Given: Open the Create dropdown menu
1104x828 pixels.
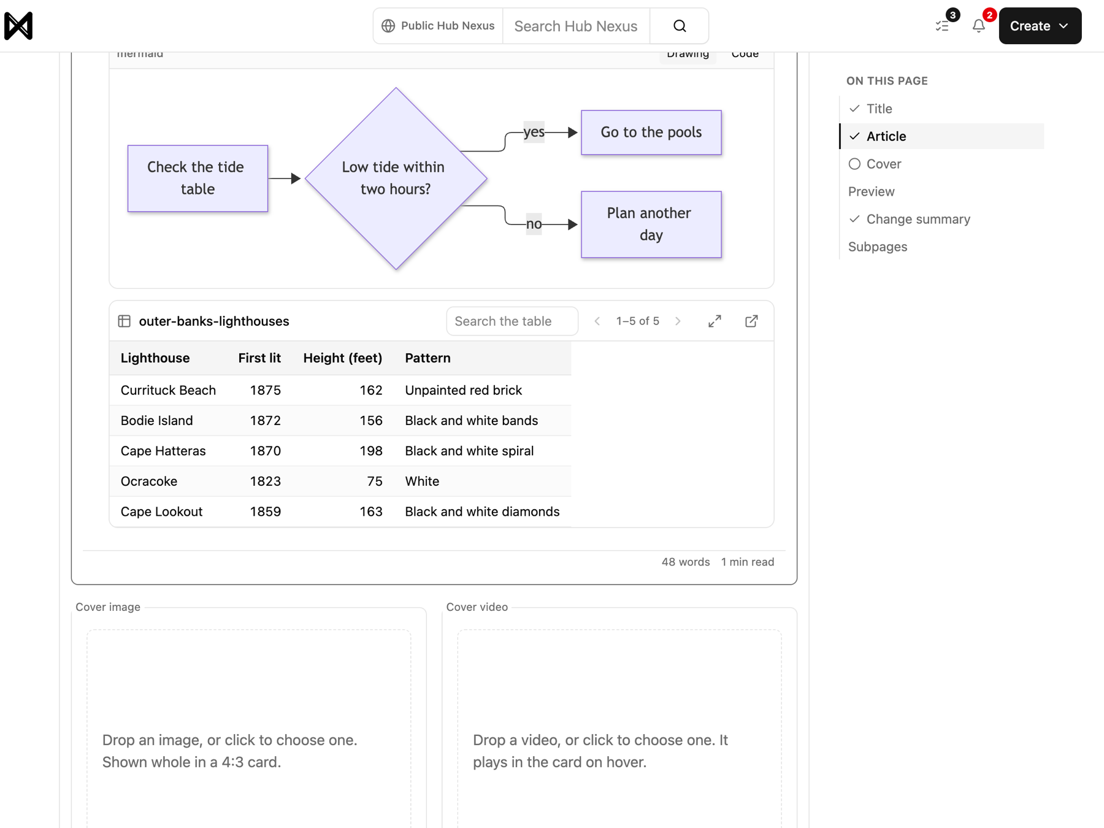Looking at the screenshot, I should (x=1040, y=26).
